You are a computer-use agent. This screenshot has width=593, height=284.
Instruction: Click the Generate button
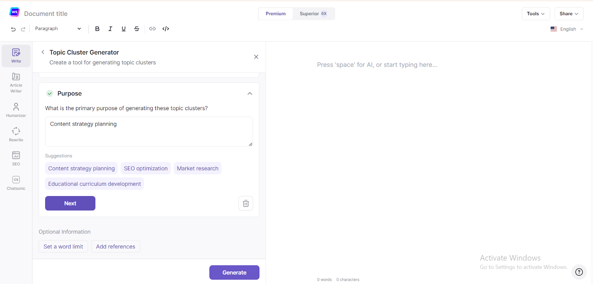(x=234, y=273)
